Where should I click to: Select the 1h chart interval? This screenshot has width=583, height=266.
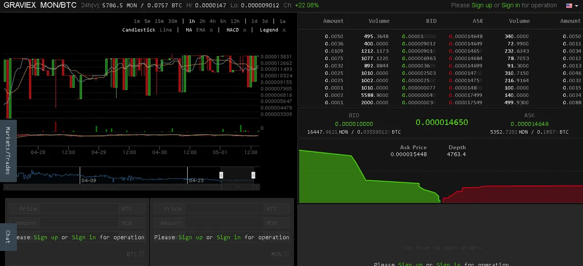pos(192,21)
